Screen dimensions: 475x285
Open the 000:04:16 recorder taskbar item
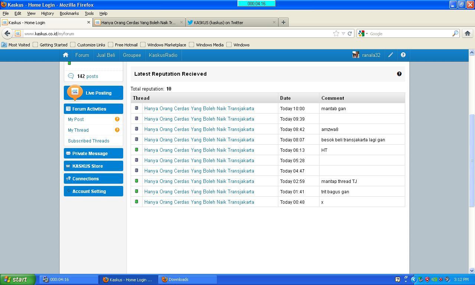click(69, 279)
